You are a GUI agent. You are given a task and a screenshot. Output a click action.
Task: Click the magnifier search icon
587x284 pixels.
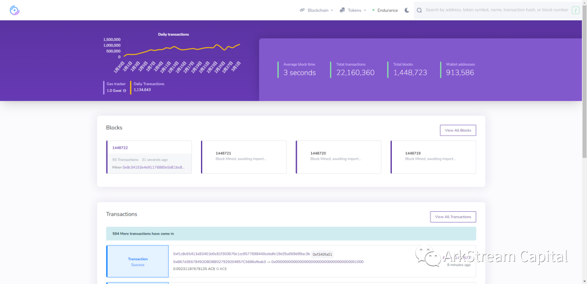pyautogui.click(x=419, y=10)
